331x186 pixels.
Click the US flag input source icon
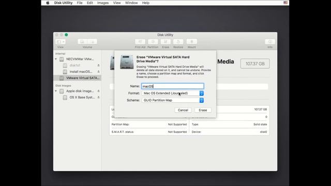coord(285,3)
